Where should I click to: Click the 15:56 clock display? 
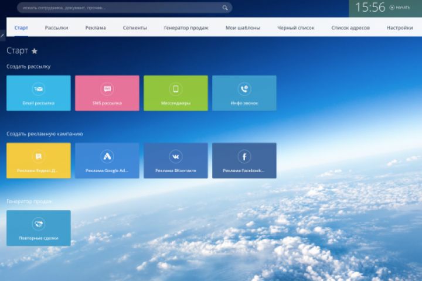click(370, 7)
